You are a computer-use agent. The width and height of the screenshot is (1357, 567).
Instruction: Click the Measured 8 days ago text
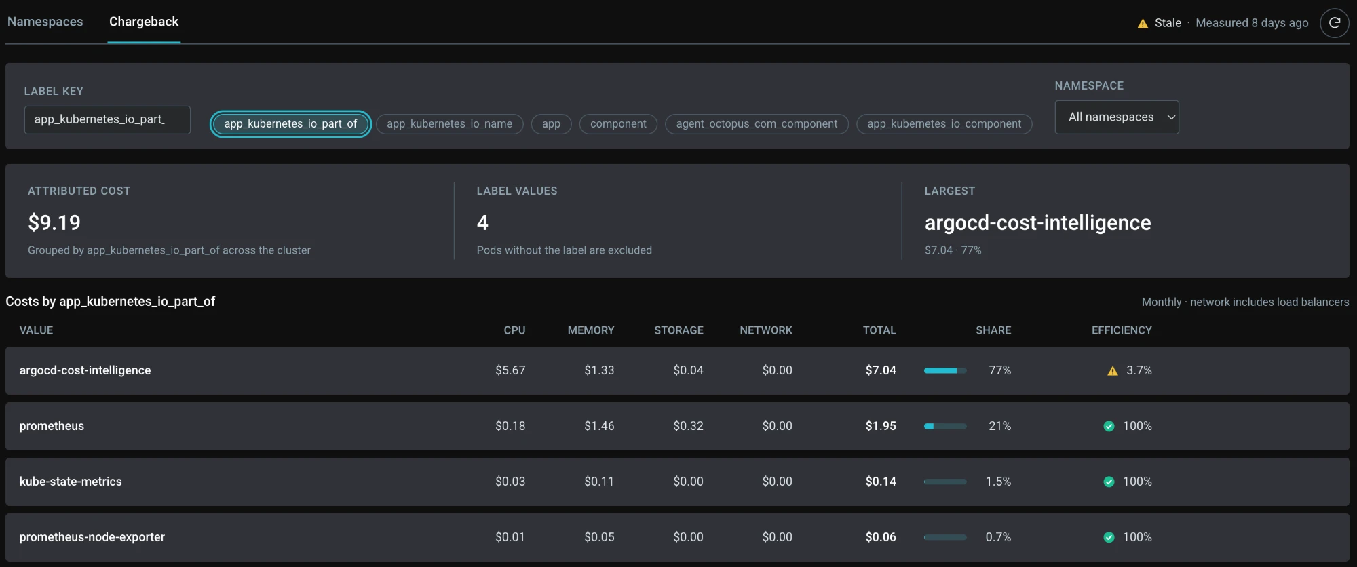(1252, 23)
